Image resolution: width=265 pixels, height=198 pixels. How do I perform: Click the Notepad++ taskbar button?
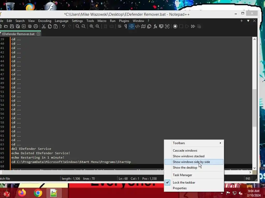click(x=54, y=193)
